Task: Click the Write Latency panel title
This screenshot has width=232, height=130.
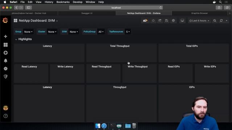Action: coord(65,66)
